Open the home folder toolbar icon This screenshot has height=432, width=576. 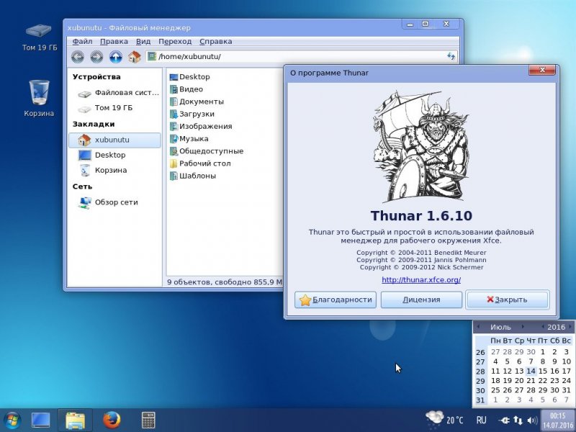tap(135, 57)
